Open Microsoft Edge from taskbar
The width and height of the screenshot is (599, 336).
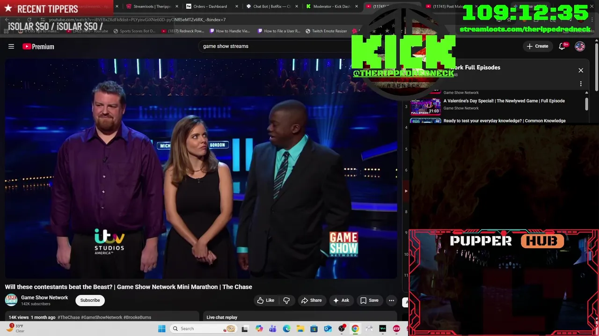(x=286, y=329)
